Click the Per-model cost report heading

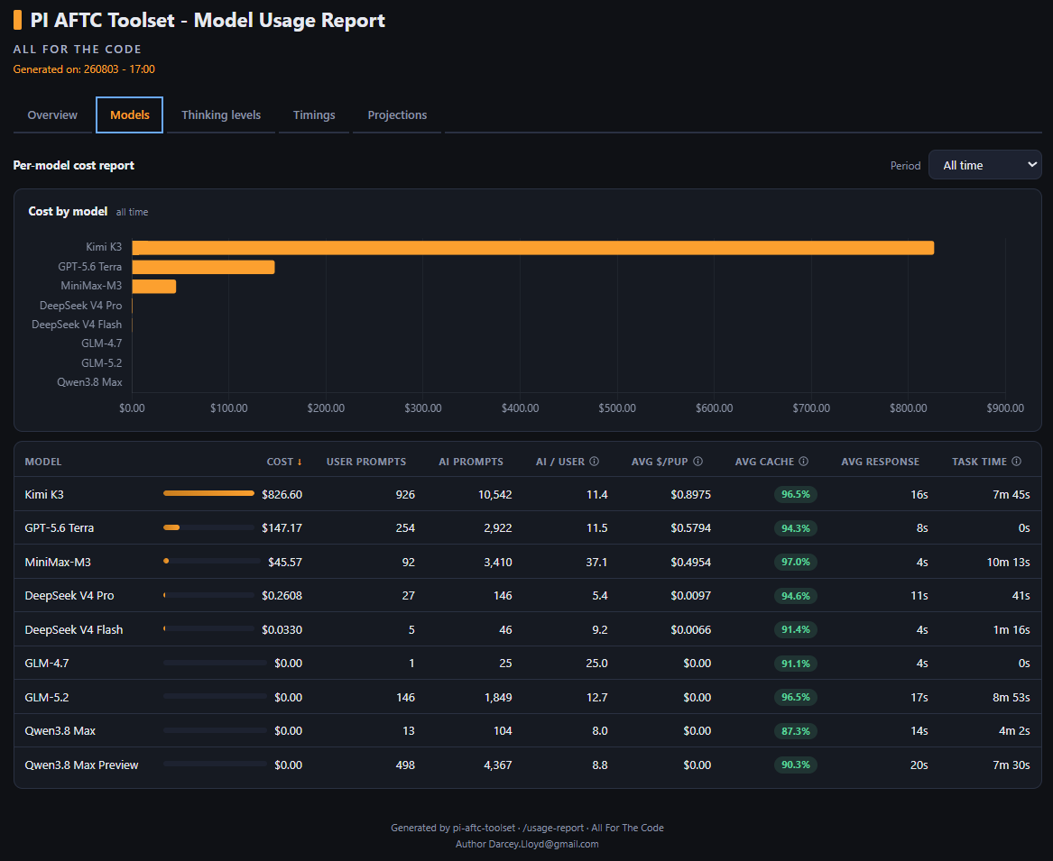(74, 166)
